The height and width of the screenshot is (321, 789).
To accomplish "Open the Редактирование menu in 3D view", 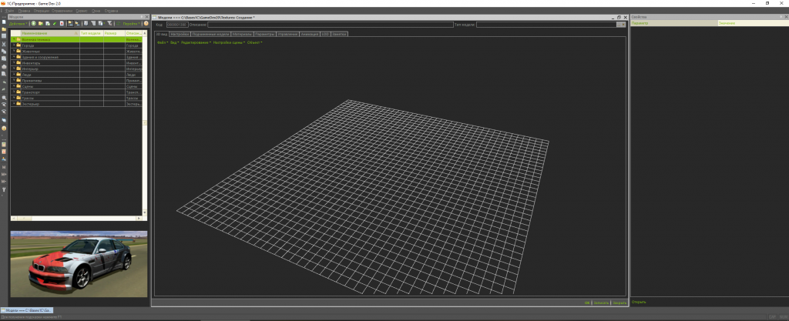I will pyautogui.click(x=196, y=42).
